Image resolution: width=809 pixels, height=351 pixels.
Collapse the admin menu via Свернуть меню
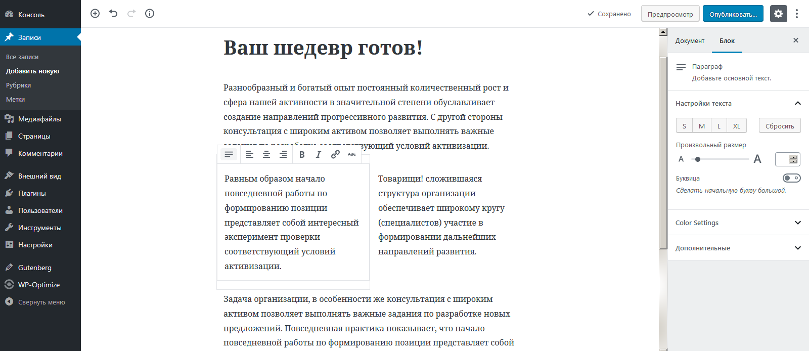40,302
